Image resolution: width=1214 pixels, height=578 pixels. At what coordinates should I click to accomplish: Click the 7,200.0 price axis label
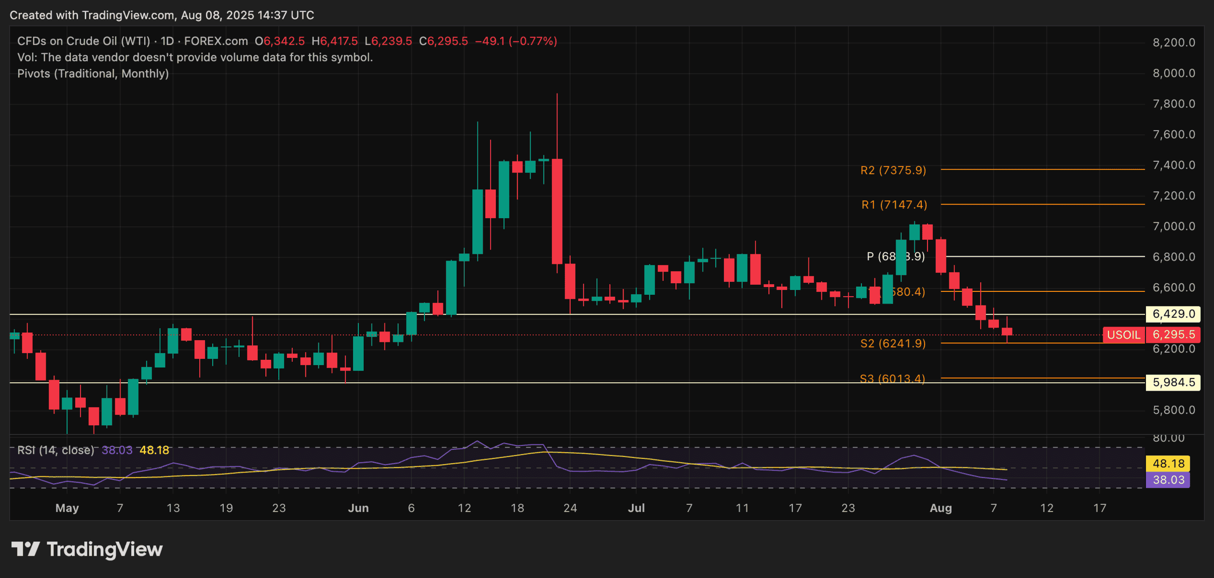click(x=1174, y=196)
